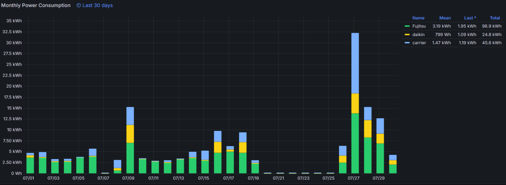The height and width of the screenshot is (185, 506).
Task: Sort legend by the Last * column header
Action: [470, 18]
